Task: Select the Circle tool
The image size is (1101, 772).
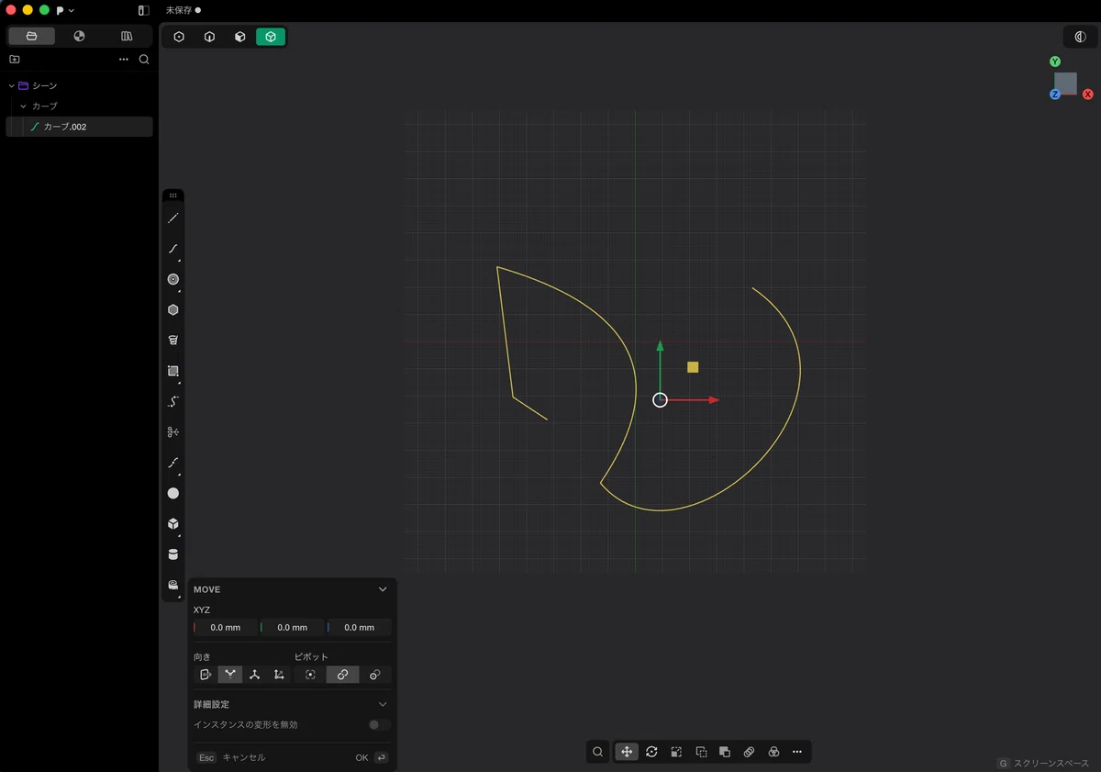Action: click(173, 279)
